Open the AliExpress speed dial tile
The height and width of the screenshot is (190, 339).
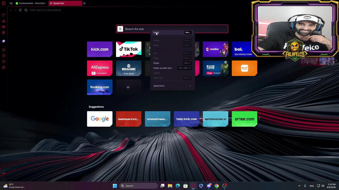pyautogui.click(x=100, y=68)
